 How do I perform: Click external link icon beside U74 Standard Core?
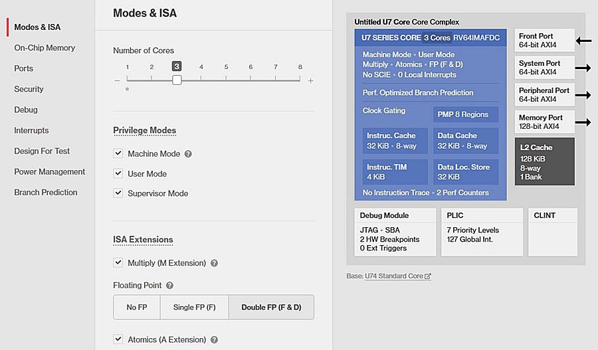[x=428, y=276]
